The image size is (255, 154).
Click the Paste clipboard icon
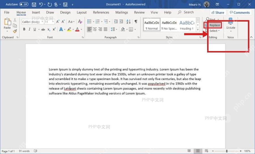pos(7,22)
